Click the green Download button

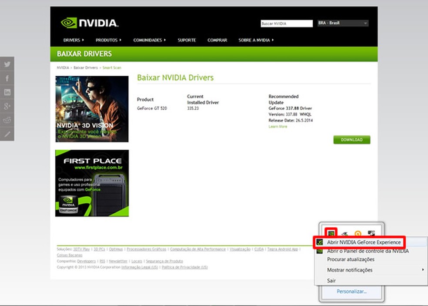(x=351, y=140)
